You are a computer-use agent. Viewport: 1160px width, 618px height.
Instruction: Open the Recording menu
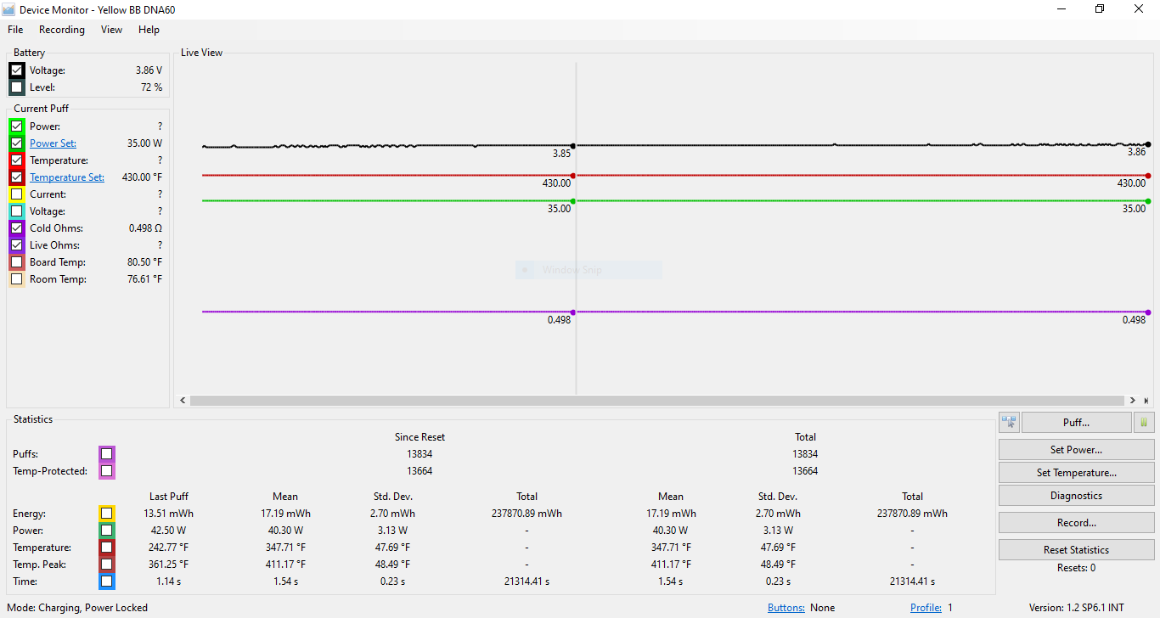click(x=62, y=30)
